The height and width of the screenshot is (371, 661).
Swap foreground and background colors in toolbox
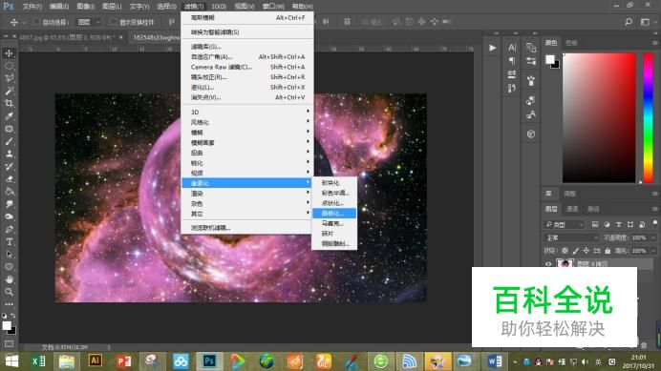(12, 316)
